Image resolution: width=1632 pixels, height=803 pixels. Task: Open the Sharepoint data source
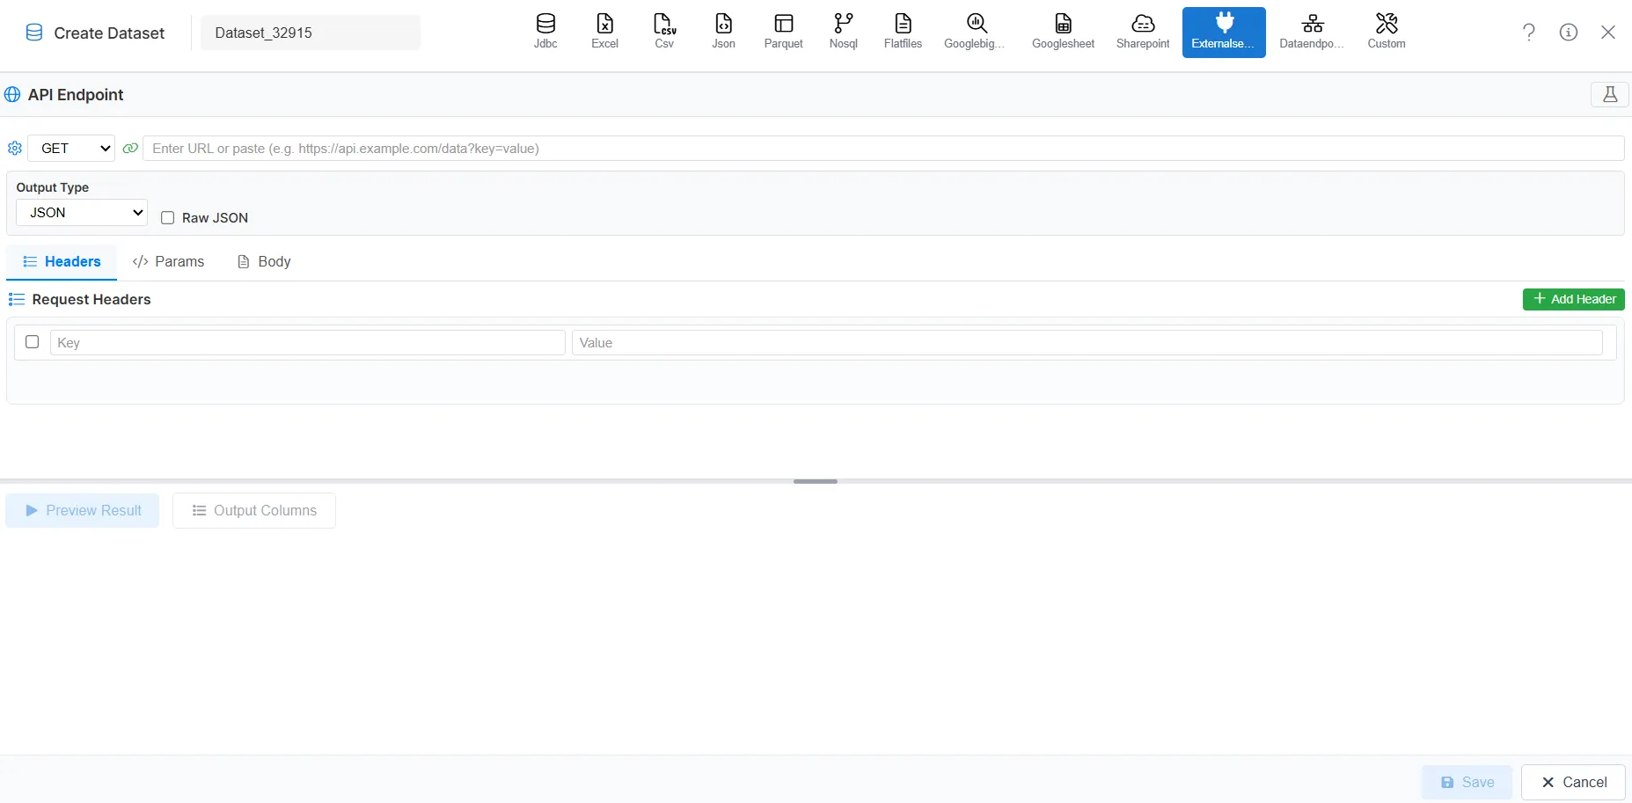[x=1141, y=32]
